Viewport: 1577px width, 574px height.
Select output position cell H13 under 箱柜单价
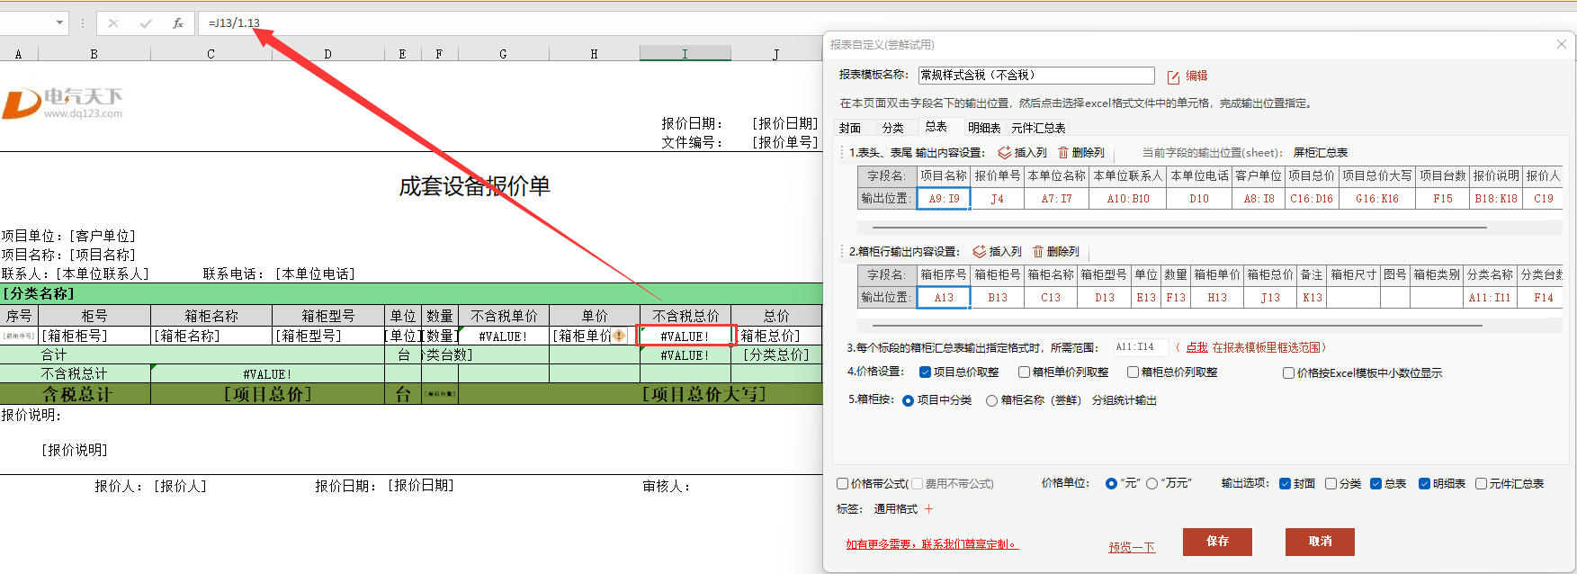(1217, 298)
